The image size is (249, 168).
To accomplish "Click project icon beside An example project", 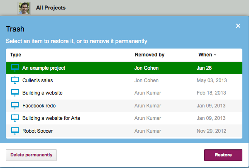I will click(15, 68).
